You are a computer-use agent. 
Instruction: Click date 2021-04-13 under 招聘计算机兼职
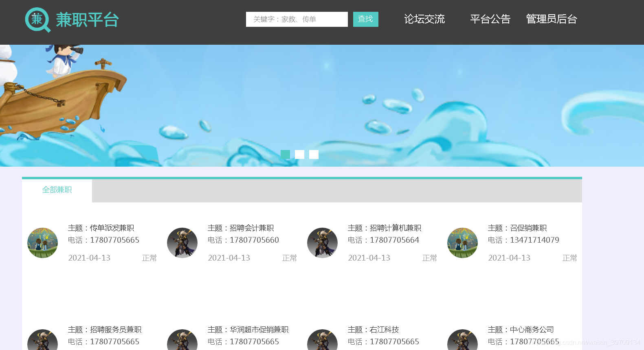369,258
